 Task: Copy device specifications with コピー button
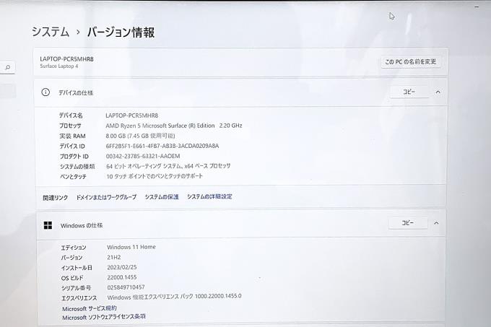409,92
